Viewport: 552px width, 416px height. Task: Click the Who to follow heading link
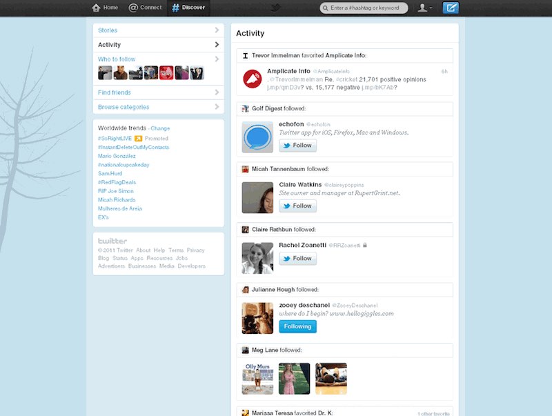click(117, 59)
